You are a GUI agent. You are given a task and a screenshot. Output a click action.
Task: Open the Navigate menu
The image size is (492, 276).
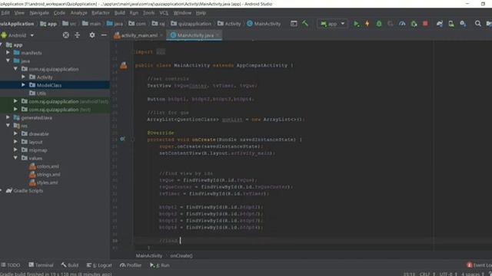(39, 13)
